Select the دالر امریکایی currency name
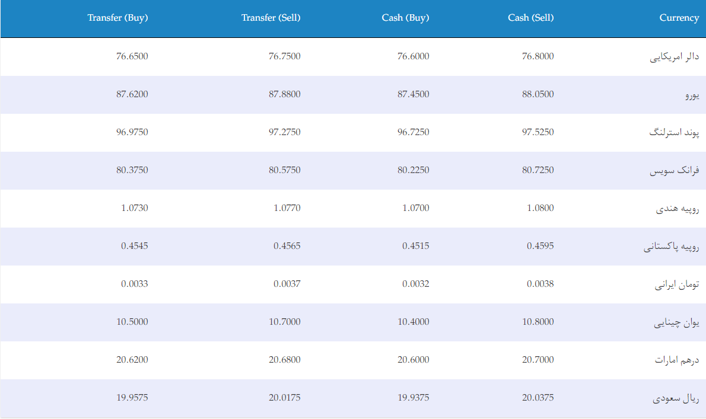The image size is (706, 419). (x=674, y=57)
